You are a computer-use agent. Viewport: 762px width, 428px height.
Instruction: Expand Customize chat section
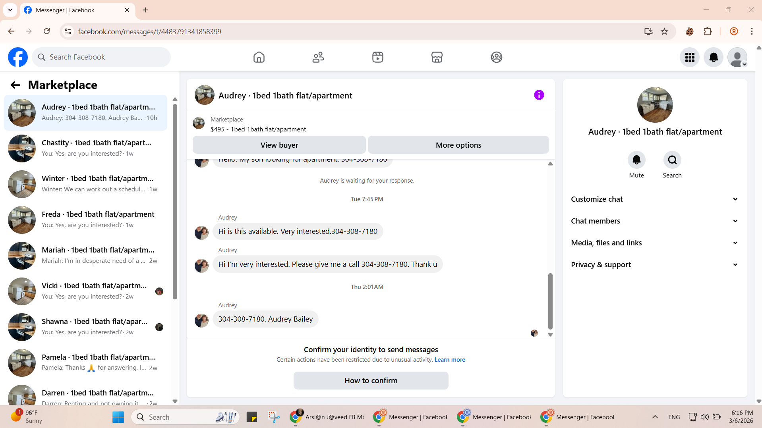(x=655, y=199)
